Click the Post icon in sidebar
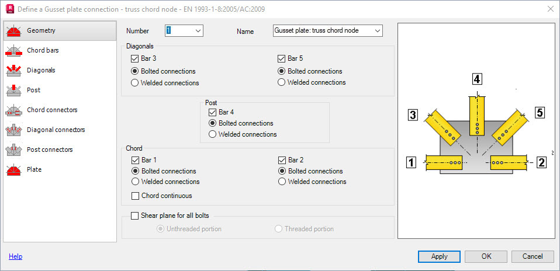The height and width of the screenshot is (271, 560). 15,91
